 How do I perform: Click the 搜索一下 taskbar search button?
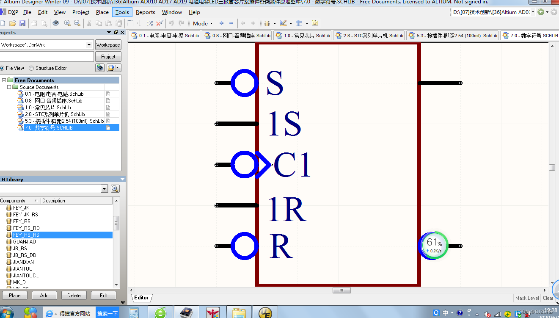pos(107,313)
